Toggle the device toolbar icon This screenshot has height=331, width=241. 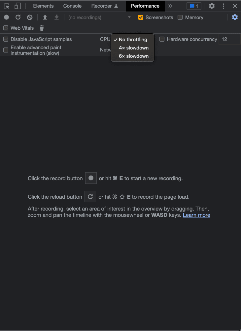(17, 6)
